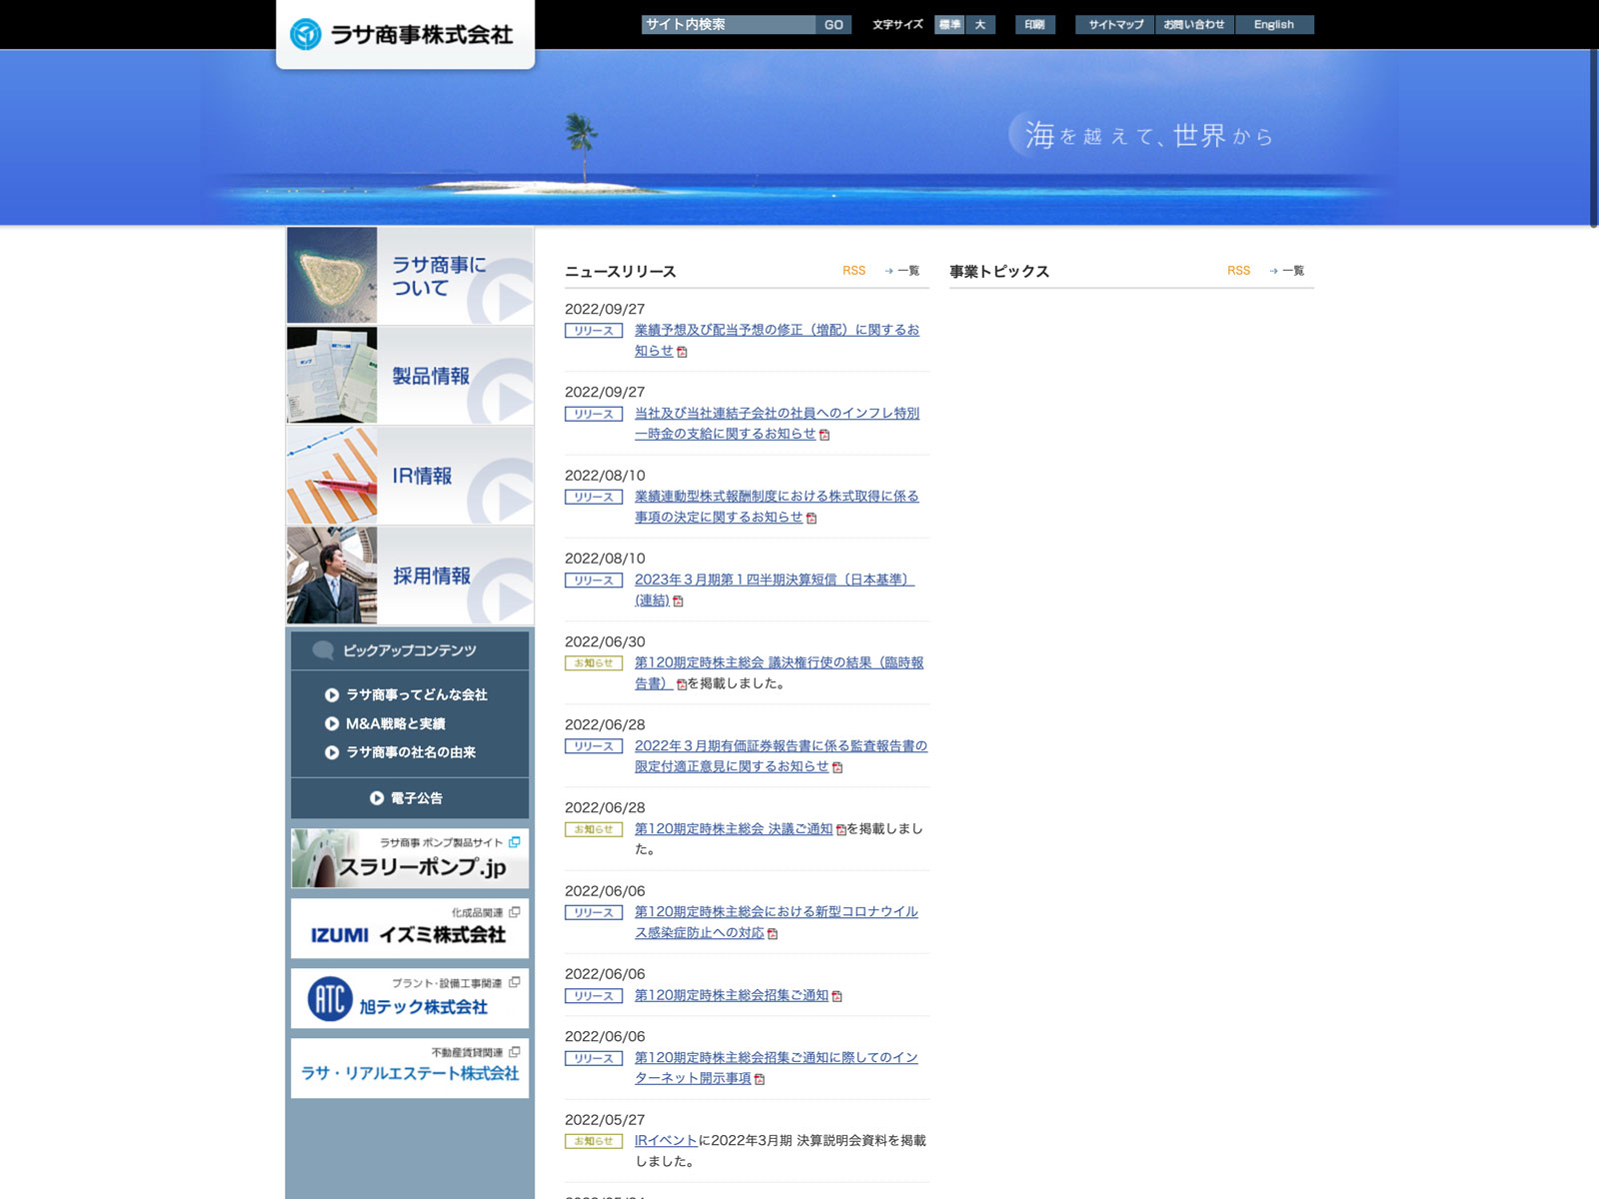Open the 採用情報 recruitment banner
The image size is (1599, 1199).
(x=410, y=576)
